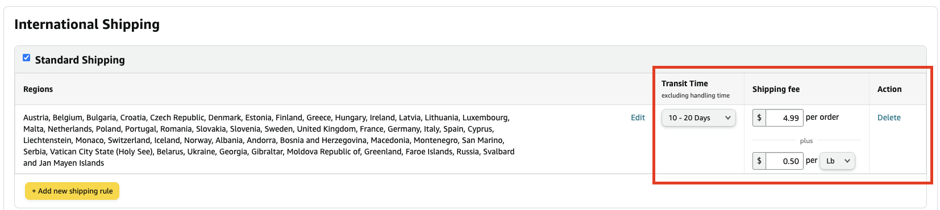Click the 'excluding handling time' subtext
This screenshot has width=940, height=210.
pos(696,95)
